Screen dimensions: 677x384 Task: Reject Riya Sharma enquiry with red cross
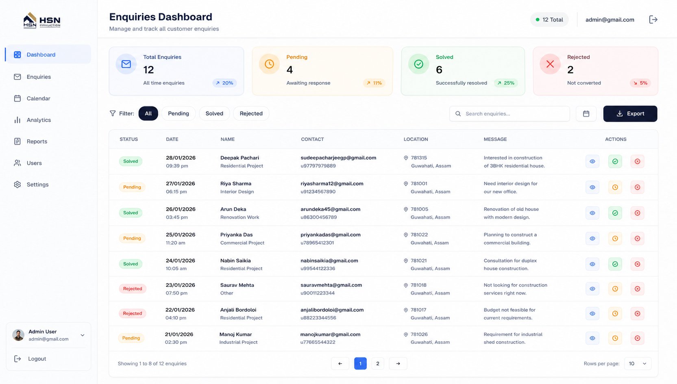[x=638, y=187]
